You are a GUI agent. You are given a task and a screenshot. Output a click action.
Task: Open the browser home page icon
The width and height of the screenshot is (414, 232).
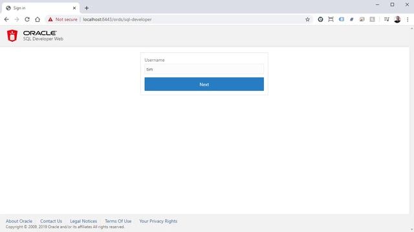tap(38, 19)
